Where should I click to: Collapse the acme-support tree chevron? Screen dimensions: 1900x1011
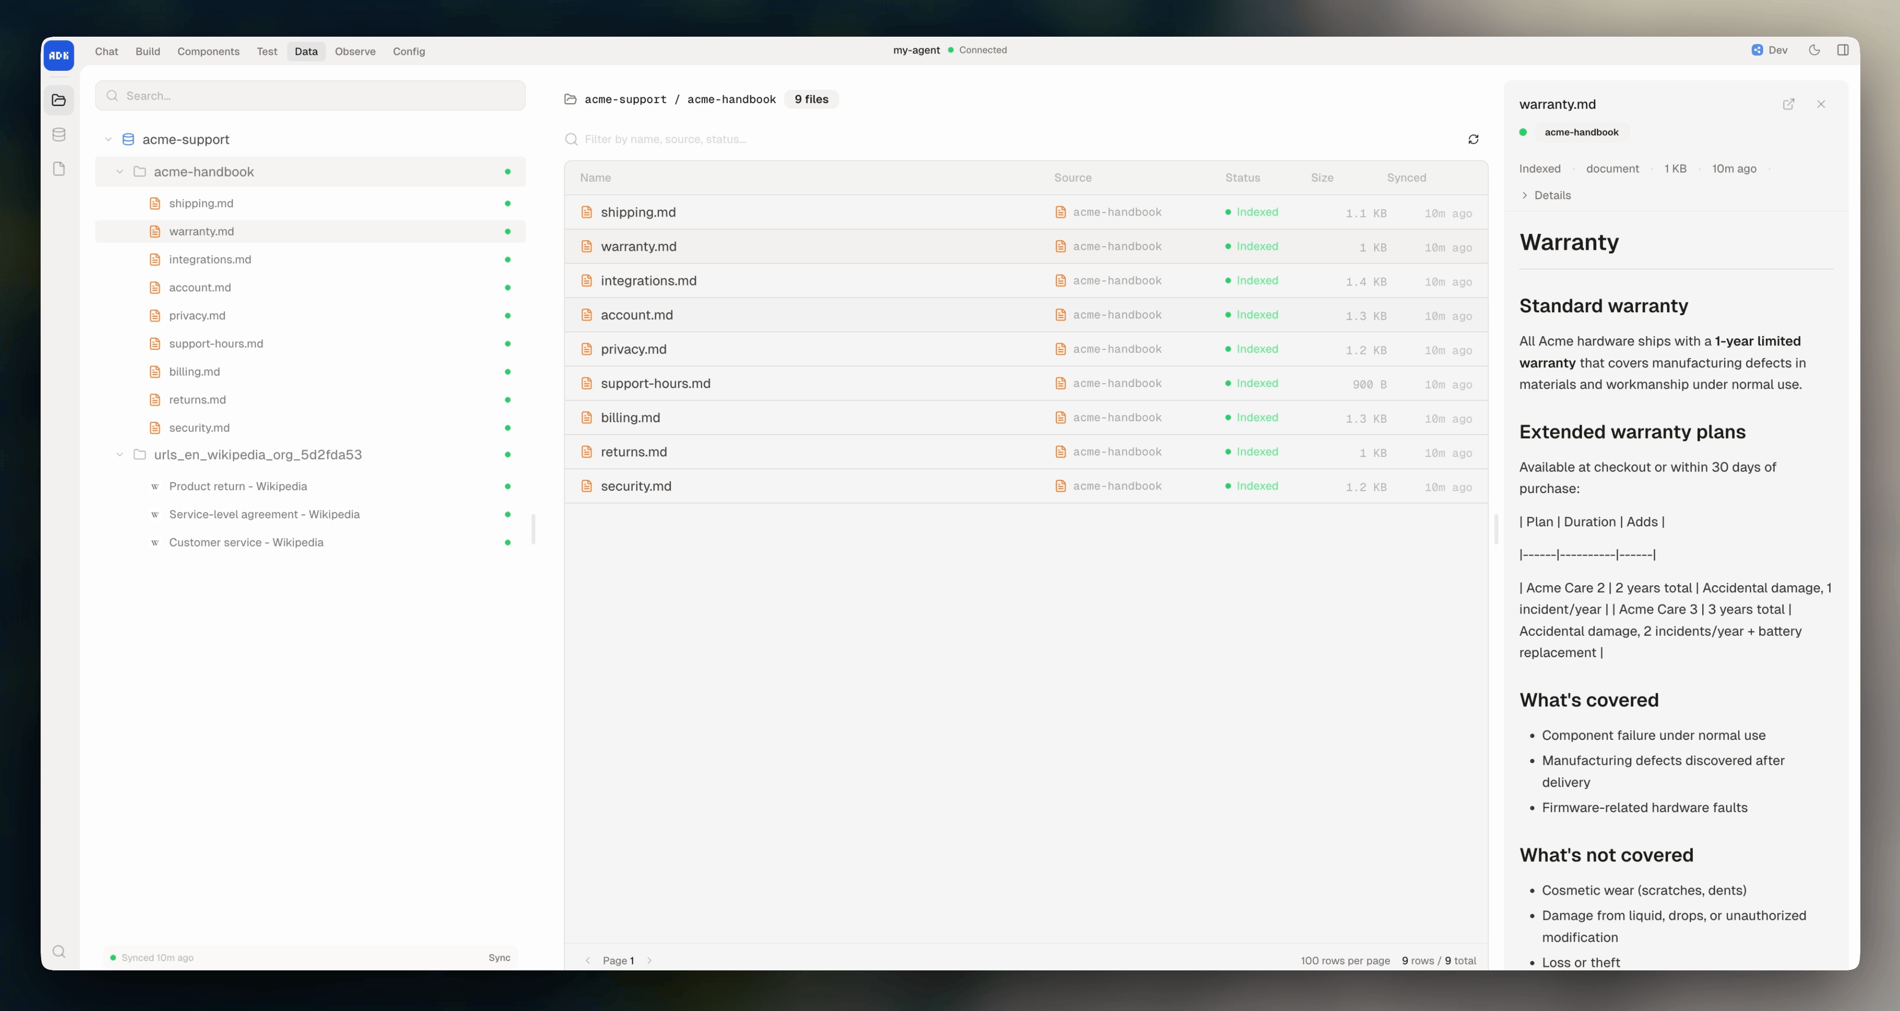pos(109,139)
